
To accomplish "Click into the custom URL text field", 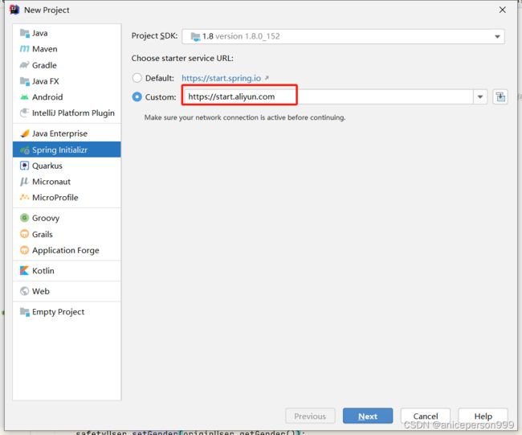I will click(x=328, y=97).
